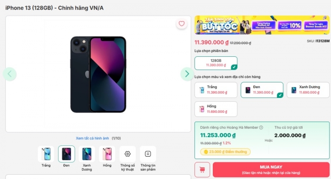Viewport: 331px width, 179px height.
Task: Click Xem tất cả hình ảnh link
Action: click(x=92, y=138)
